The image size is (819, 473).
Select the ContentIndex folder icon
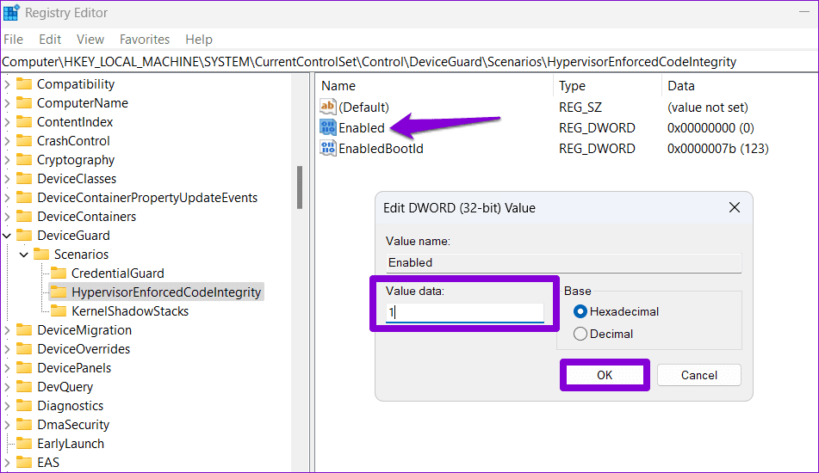coord(24,121)
